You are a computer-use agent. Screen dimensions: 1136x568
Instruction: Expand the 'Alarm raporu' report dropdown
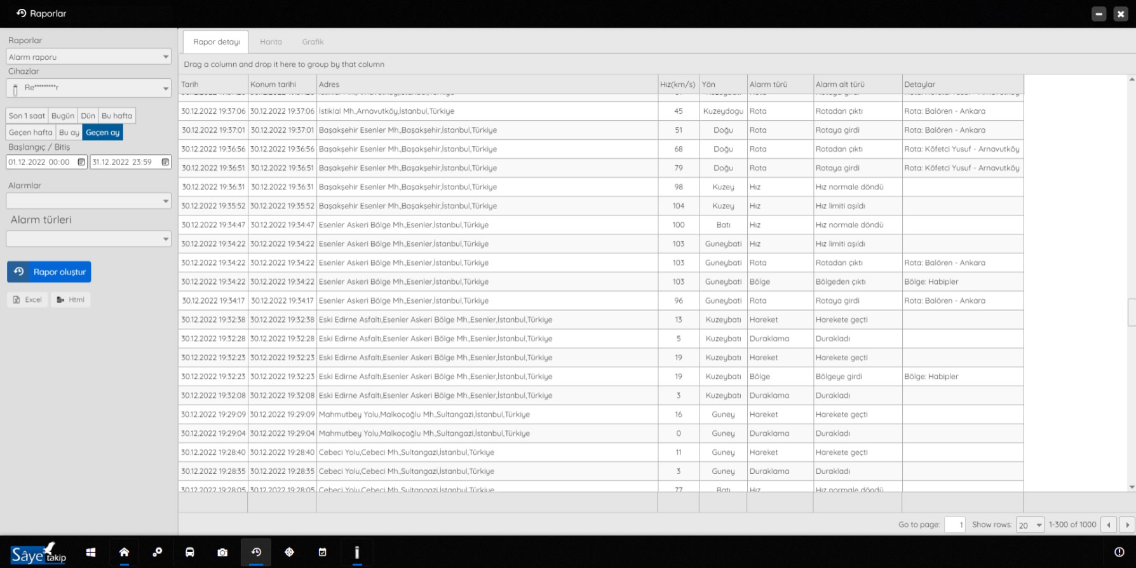88,57
